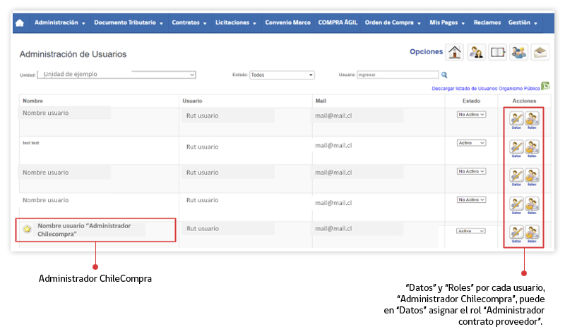Open Roles for the test test user
Image resolution: width=565 pixels, height=336 pixels.
tap(532, 148)
